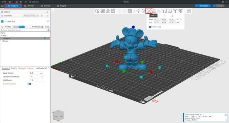Click the Add model cube icon

click(x=97, y=11)
